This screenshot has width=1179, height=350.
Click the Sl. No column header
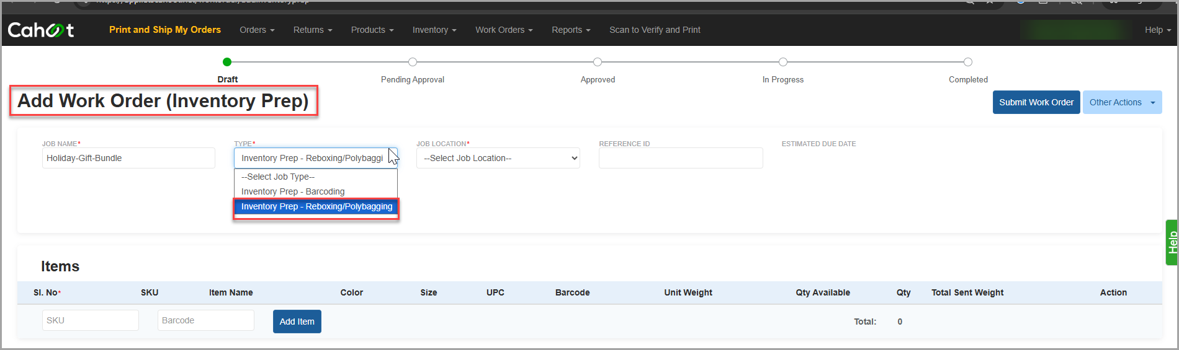tap(47, 292)
